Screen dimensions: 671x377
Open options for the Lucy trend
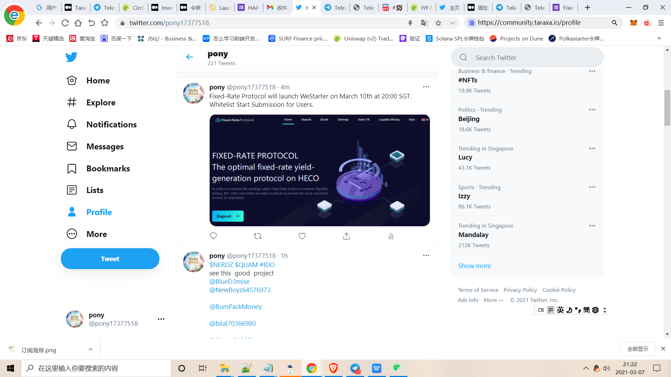point(592,148)
